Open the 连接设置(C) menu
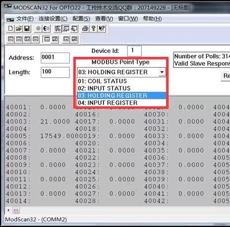 (x=53, y=19)
